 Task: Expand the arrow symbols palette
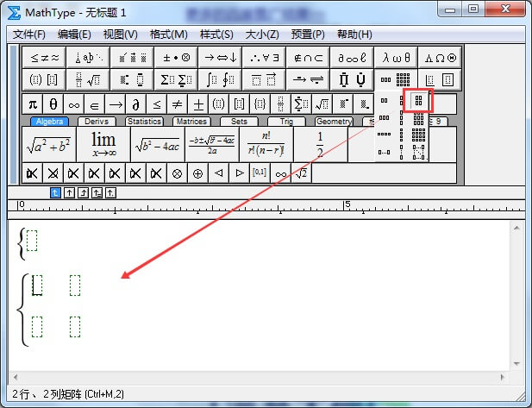point(218,58)
